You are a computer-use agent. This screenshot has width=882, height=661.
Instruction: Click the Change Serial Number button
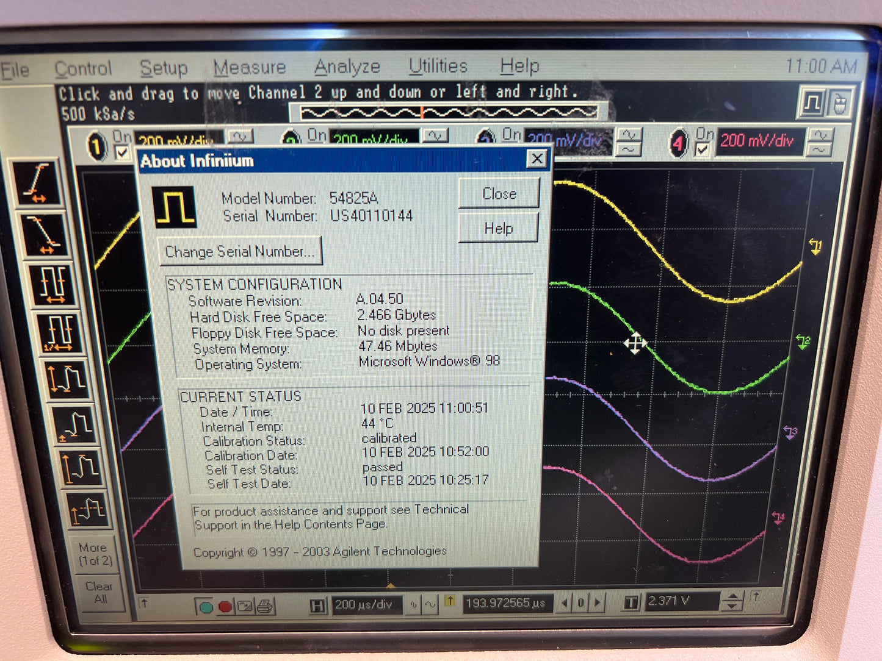[240, 252]
